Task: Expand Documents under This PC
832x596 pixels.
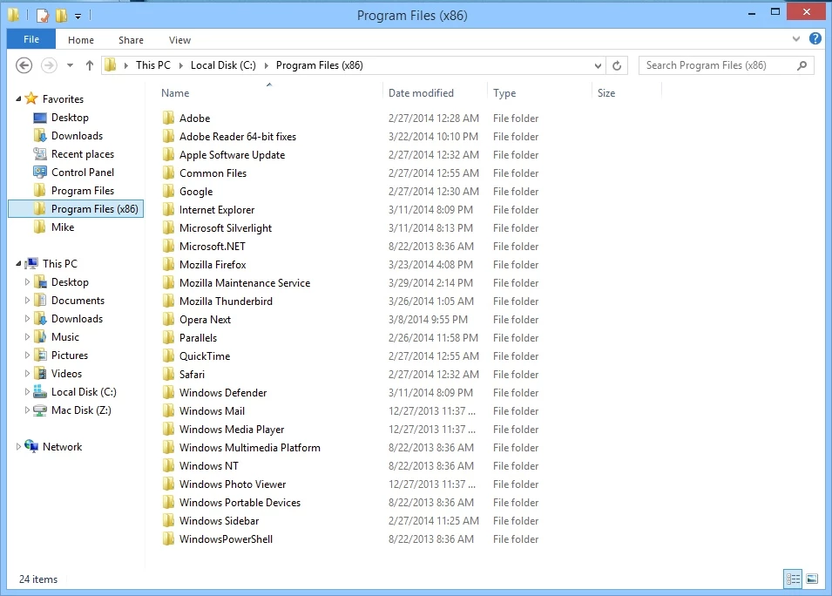Action: tap(27, 301)
